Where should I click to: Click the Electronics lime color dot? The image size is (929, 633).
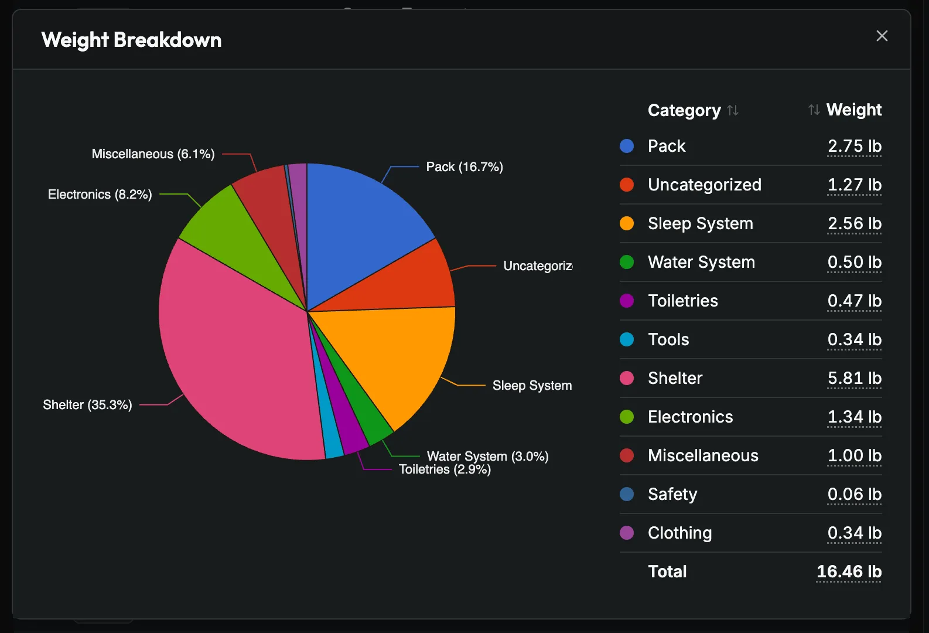pyautogui.click(x=627, y=417)
